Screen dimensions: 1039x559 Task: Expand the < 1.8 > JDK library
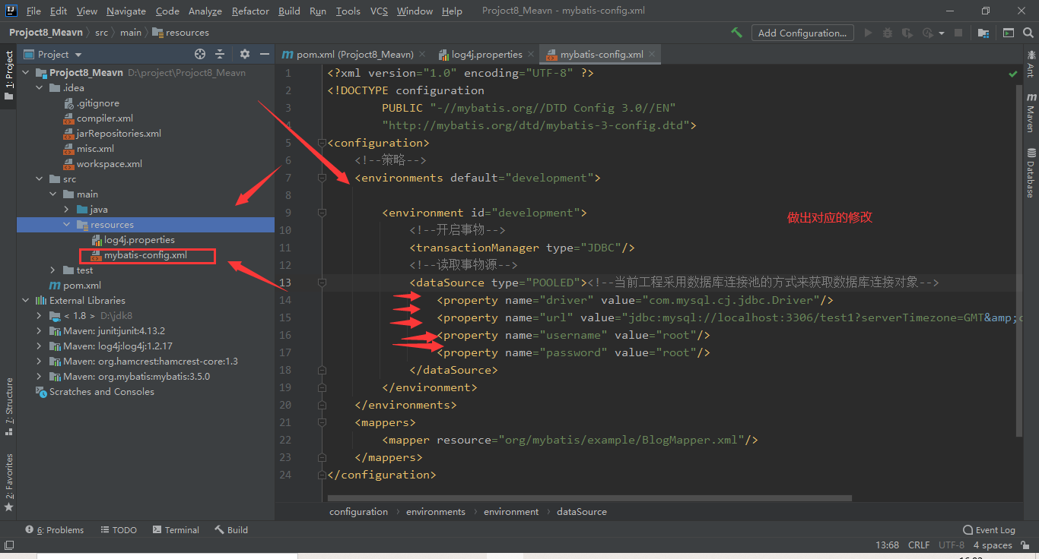40,316
